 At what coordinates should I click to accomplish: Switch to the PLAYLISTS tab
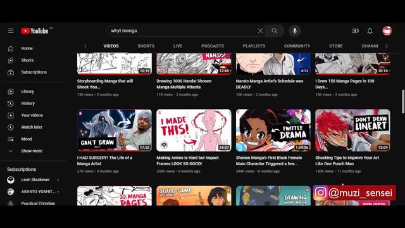point(254,46)
